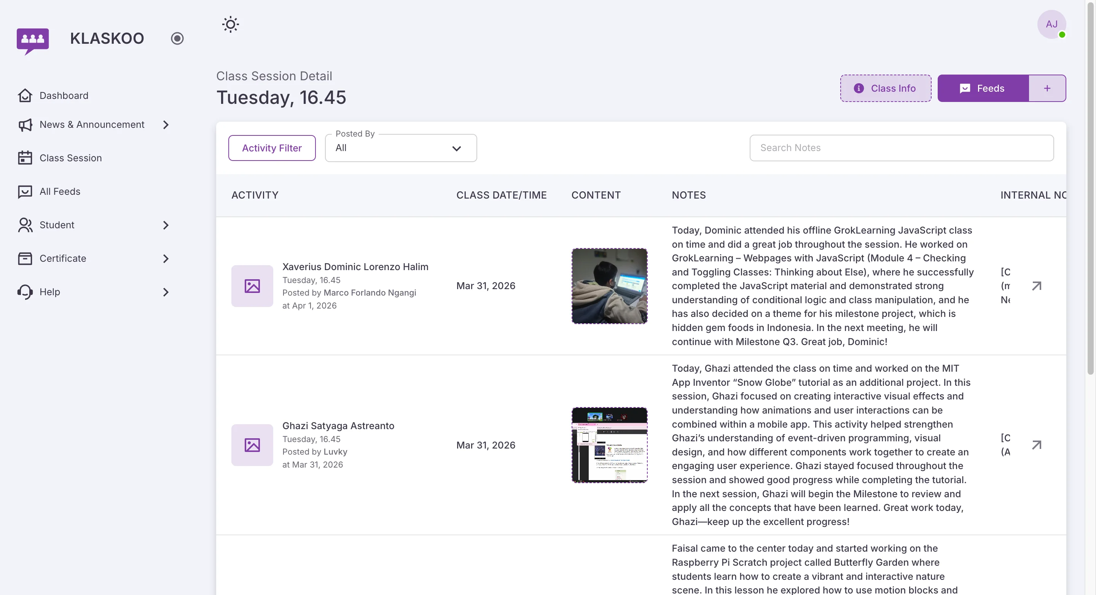This screenshot has height=595, width=1096.
Task: Click the info icon inside Class Info
Action: click(x=859, y=88)
